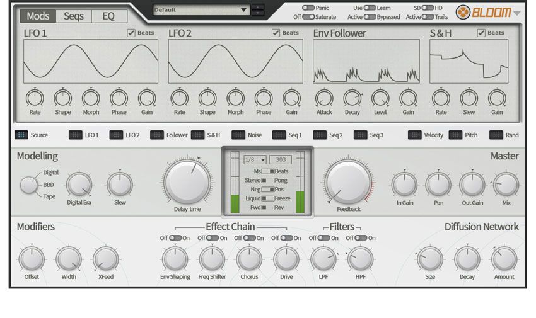Toggle the Liquid/Freeze switch

tap(267, 198)
